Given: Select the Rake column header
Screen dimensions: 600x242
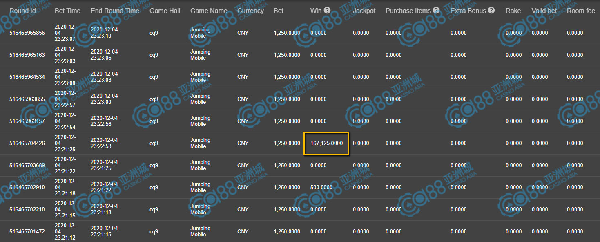Looking at the screenshot, I should pyautogui.click(x=513, y=11).
